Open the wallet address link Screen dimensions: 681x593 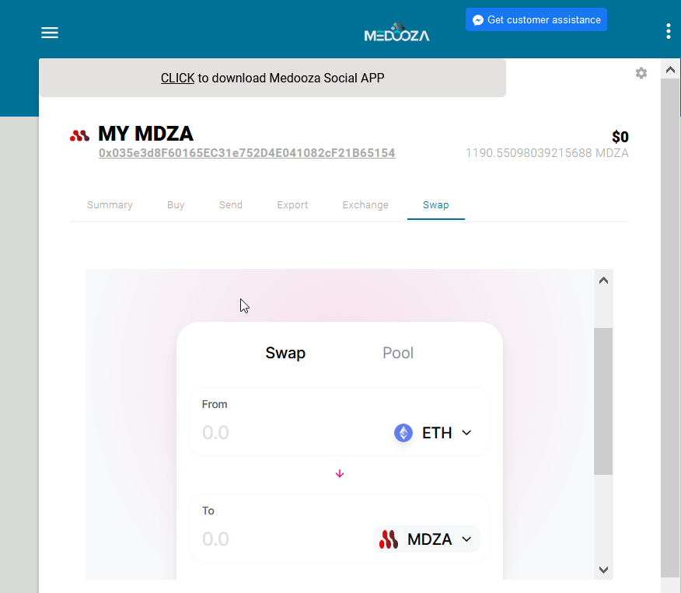pos(246,153)
